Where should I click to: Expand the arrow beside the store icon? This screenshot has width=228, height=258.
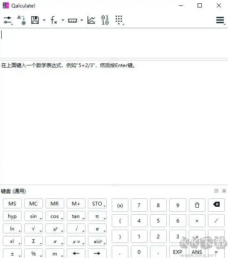[x=44, y=20]
